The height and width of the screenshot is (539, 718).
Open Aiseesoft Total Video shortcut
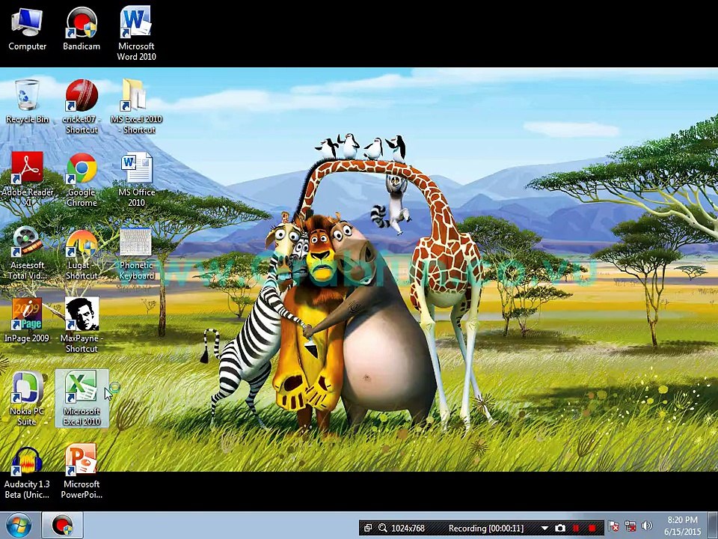[27, 252]
